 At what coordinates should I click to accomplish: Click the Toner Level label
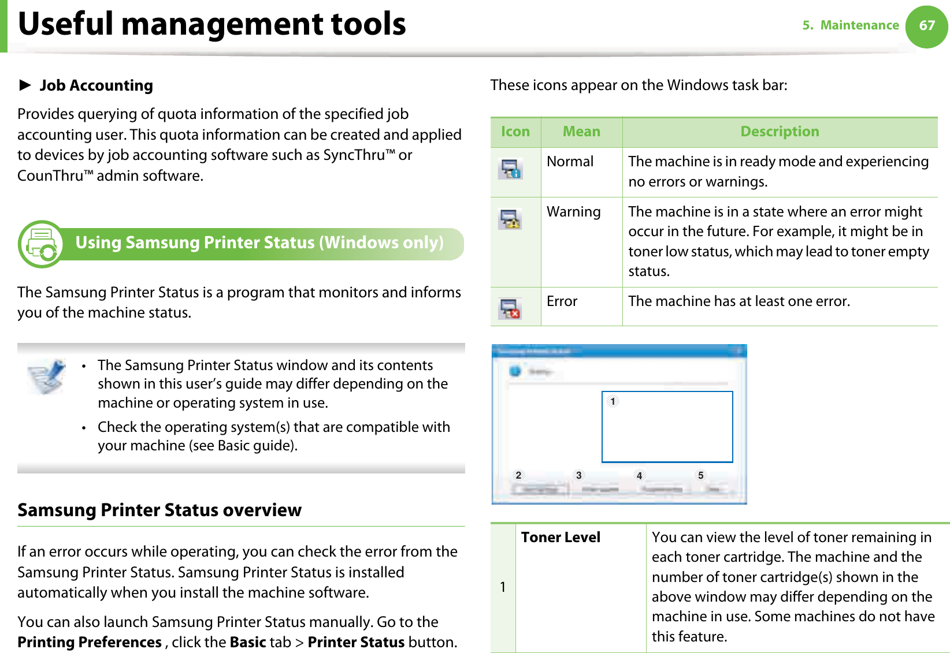561,538
